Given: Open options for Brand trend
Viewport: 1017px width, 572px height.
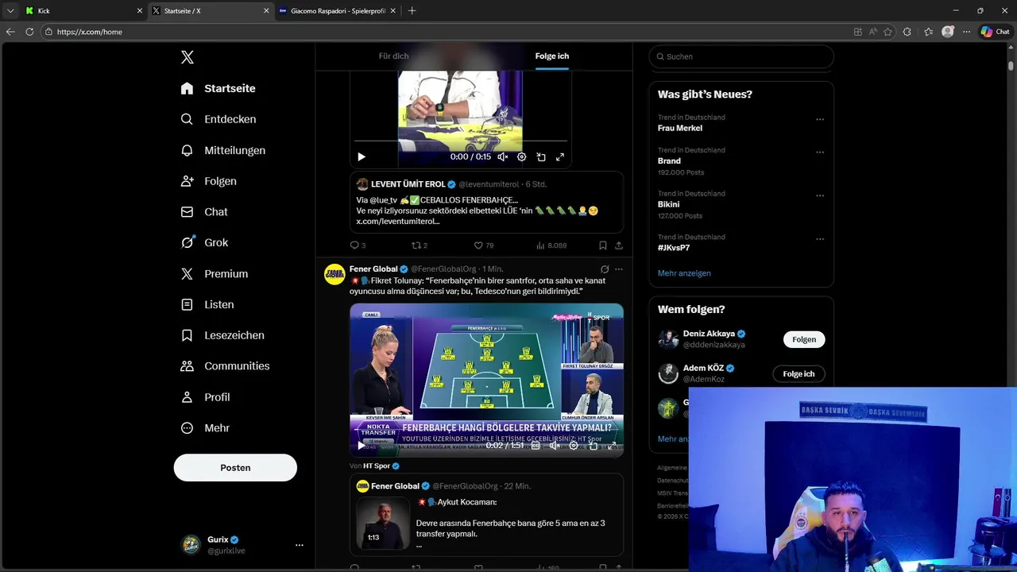Looking at the screenshot, I should coord(820,153).
